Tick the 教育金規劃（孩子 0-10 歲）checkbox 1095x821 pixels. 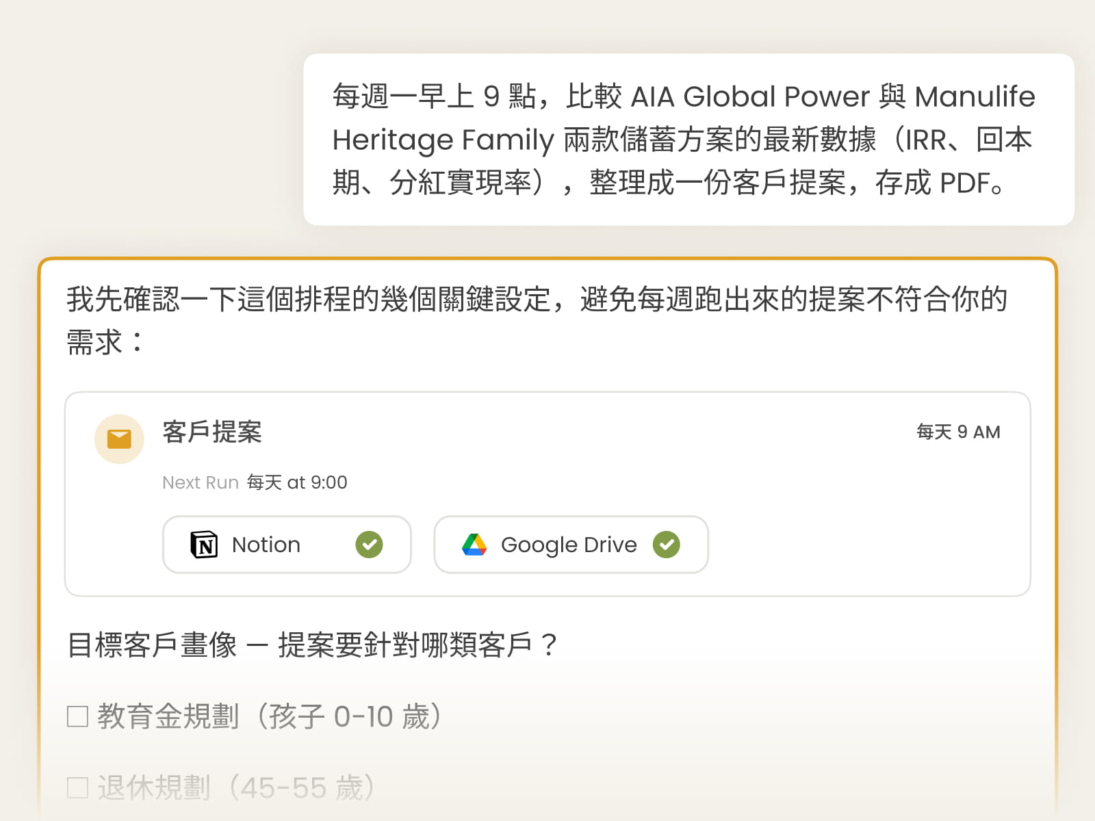[78, 716]
